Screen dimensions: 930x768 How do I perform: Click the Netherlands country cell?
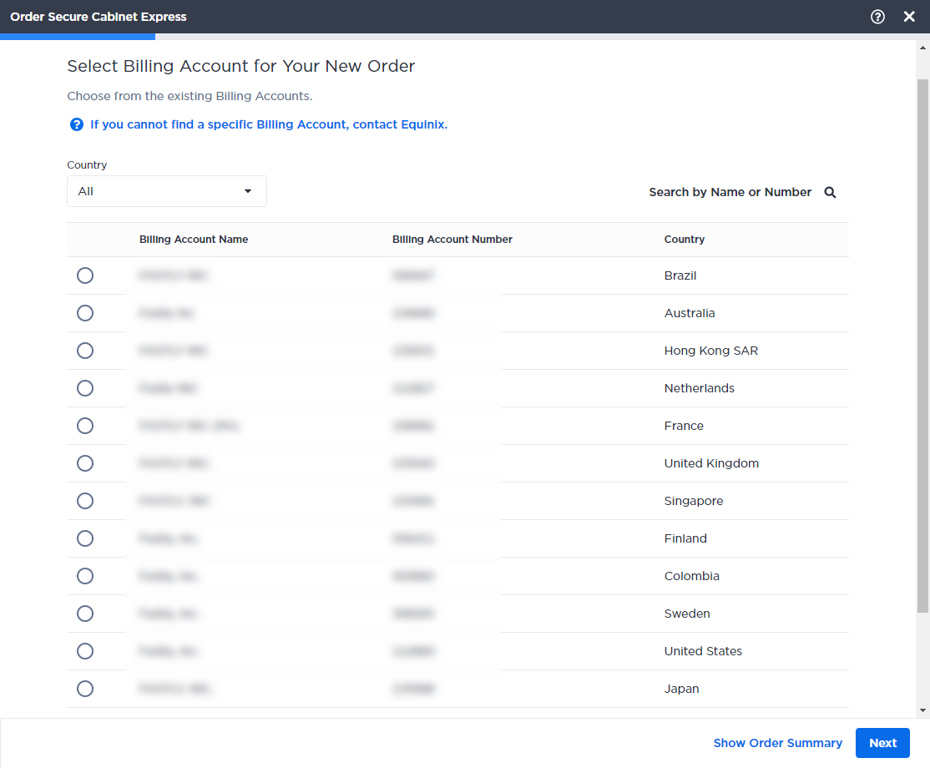coord(700,388)
